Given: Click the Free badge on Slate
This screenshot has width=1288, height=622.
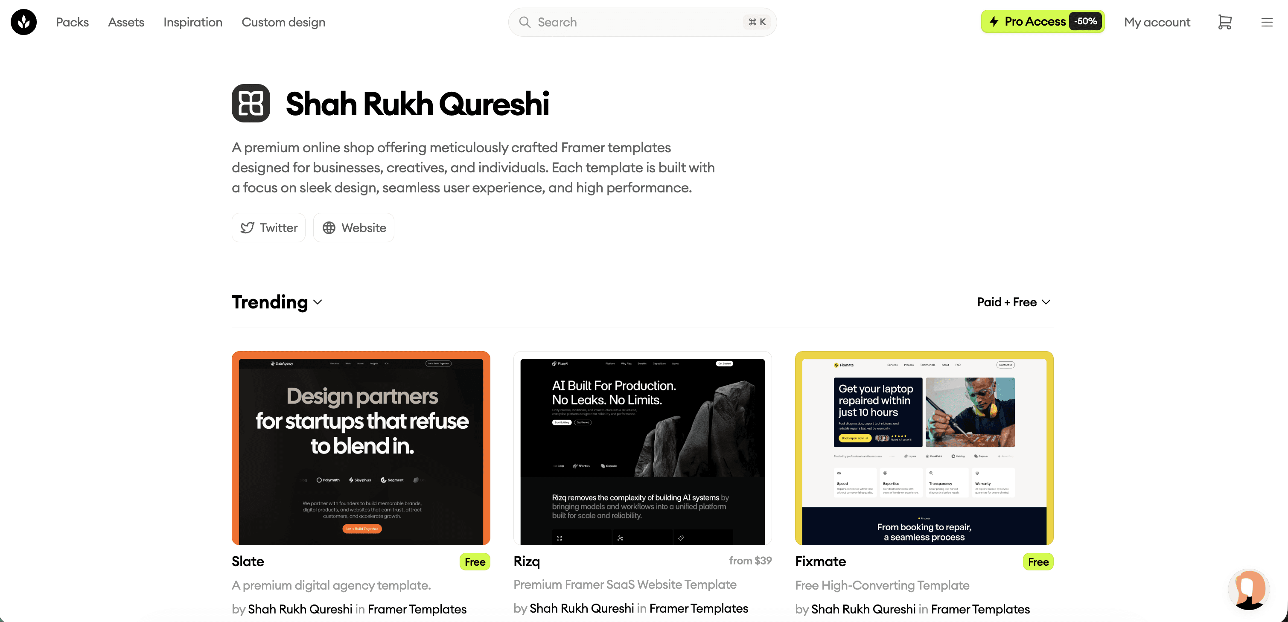Looking at the screenshot, I should [475, 562].
